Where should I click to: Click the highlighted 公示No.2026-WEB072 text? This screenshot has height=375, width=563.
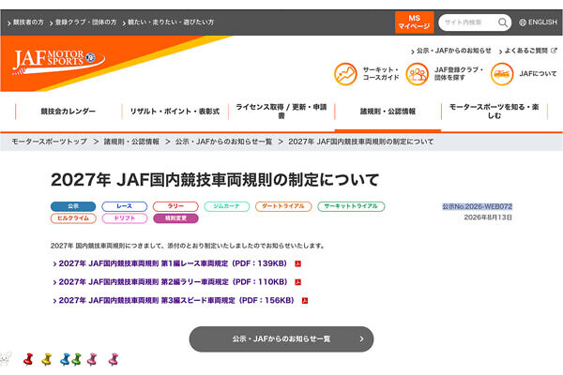478,206
